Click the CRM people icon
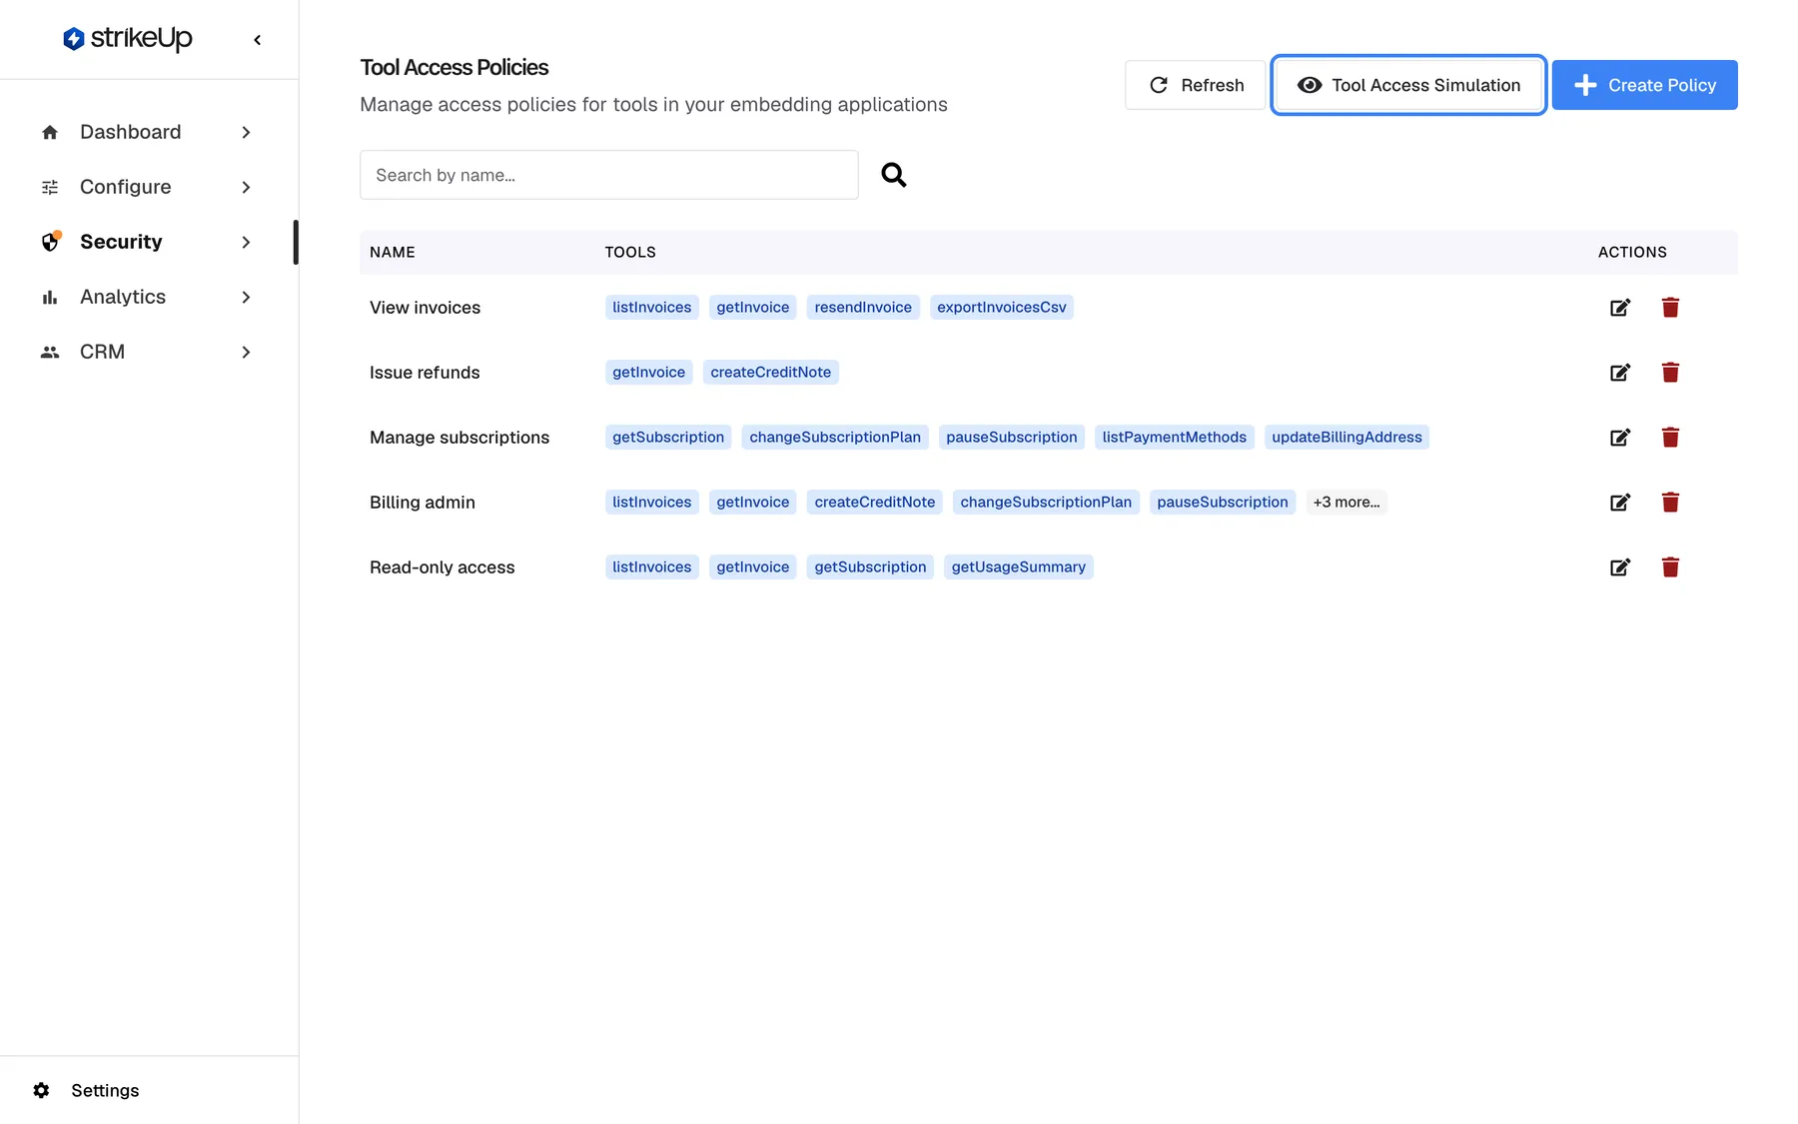 coord(50,352)
